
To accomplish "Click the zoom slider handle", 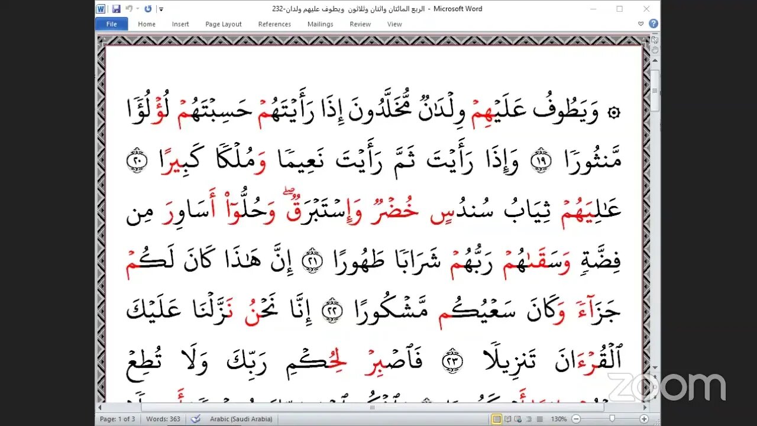I will [612, 419].
